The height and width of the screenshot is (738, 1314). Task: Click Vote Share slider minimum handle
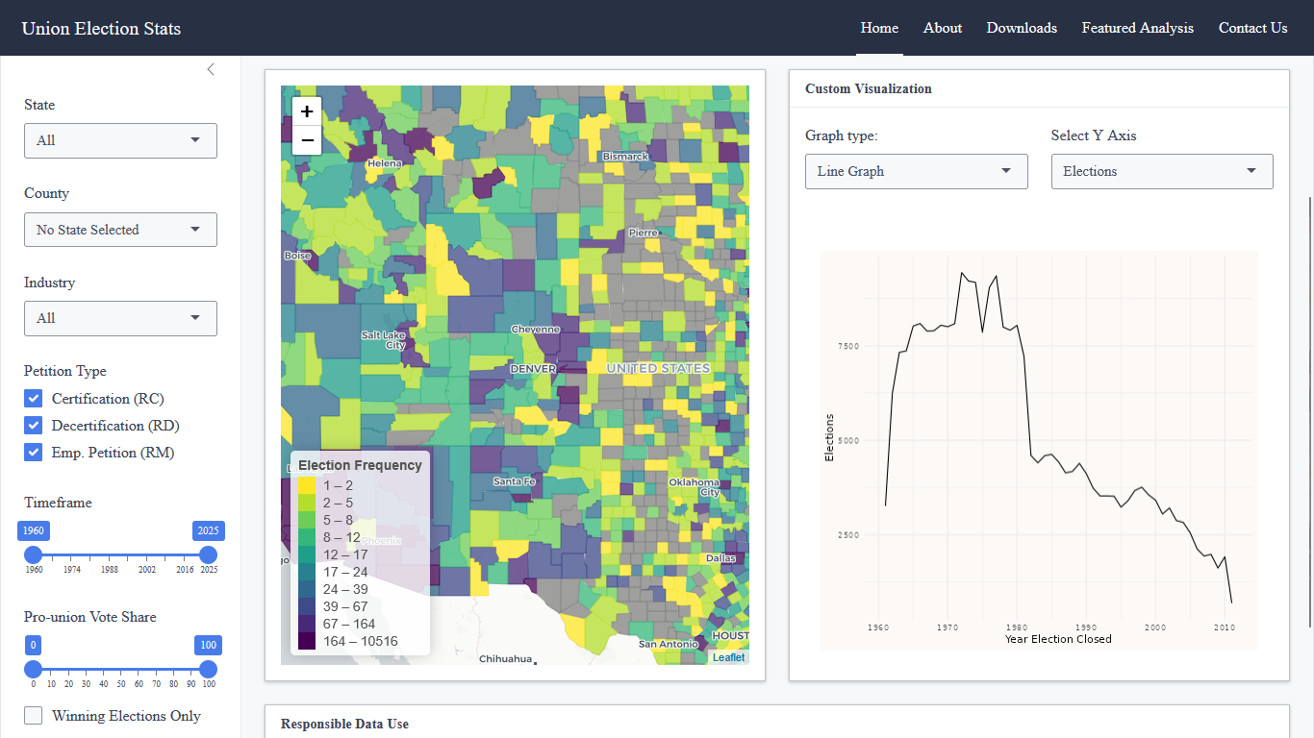tap(34, 670)
